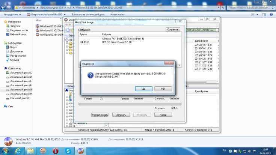Select Сеть in the navigation pane
Viewport: 276px width, 155px height.
click(x=9, y=107)
